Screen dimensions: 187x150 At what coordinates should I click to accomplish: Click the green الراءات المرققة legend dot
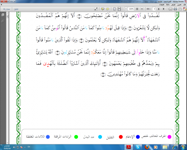click(x=76, y=137)
